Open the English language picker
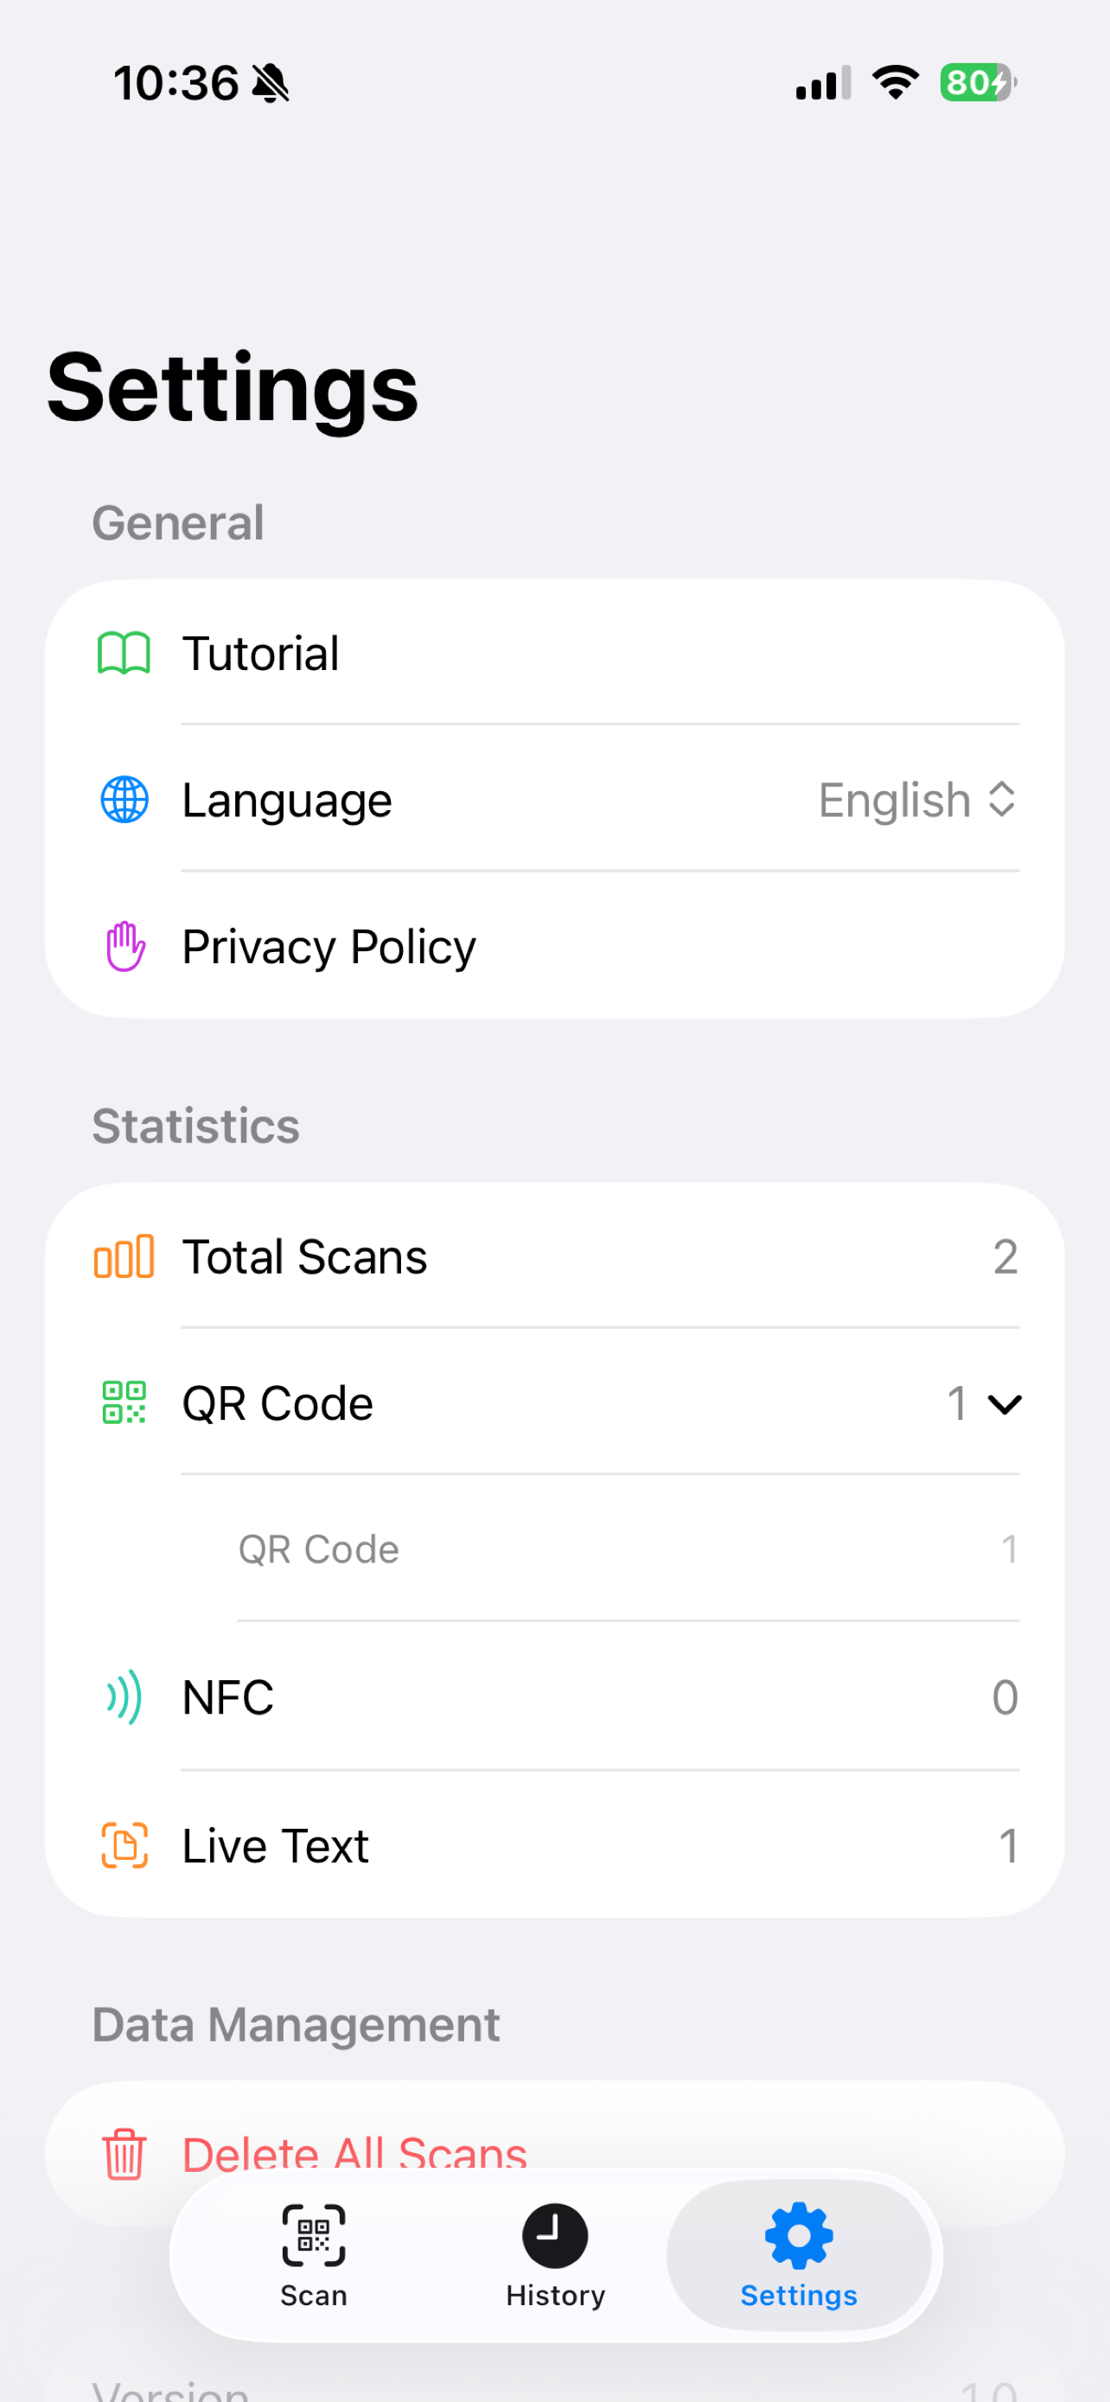Image resolution: width=1110 pixels, height=2402 pixels. pyautogui.click(x=917, y=800)
